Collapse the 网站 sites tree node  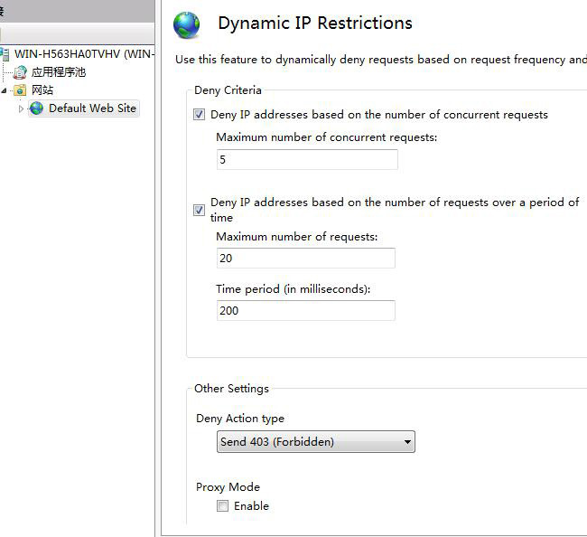pyautogui.click(x=5, y=90)
